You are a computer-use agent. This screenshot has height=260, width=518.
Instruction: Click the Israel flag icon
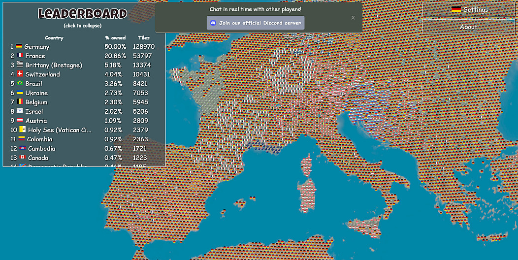(20, 111)
